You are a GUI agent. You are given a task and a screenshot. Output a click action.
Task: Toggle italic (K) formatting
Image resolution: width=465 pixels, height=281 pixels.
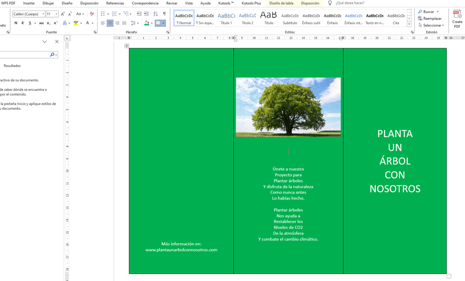23,23
